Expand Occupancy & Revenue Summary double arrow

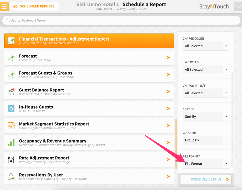tap(169, 143)
